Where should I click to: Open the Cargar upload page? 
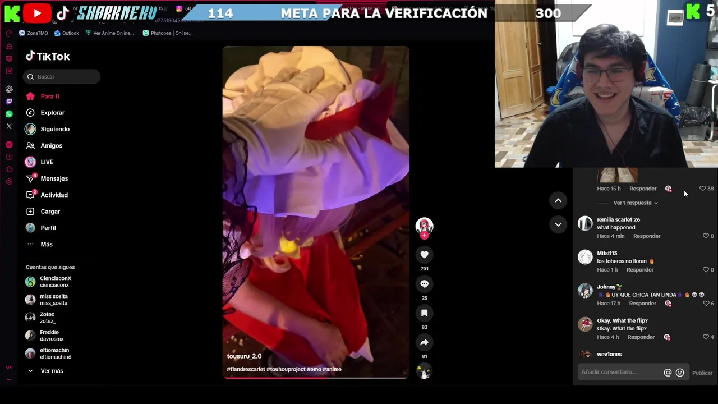coord(43,212)
